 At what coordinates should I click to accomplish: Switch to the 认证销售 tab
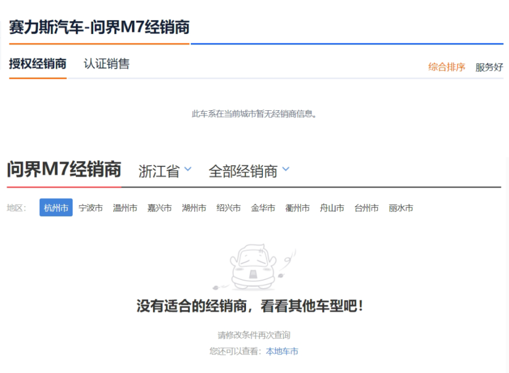pos(107,64)
